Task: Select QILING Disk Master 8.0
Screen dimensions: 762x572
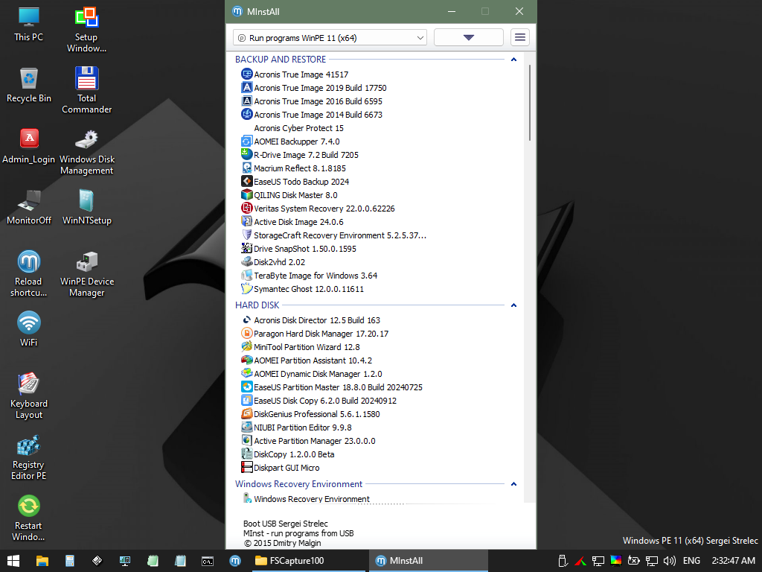Action: (x=289, y=195)
